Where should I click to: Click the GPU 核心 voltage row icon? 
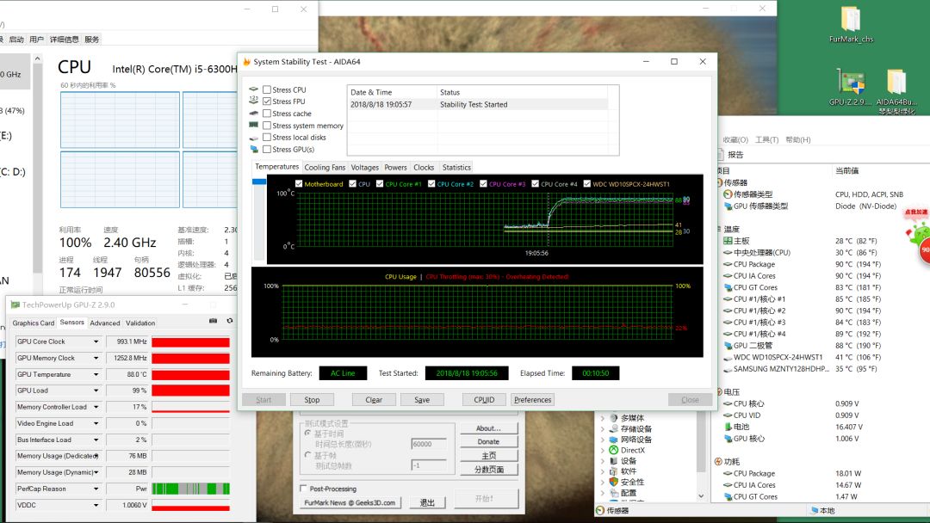[x=728, y=439]
